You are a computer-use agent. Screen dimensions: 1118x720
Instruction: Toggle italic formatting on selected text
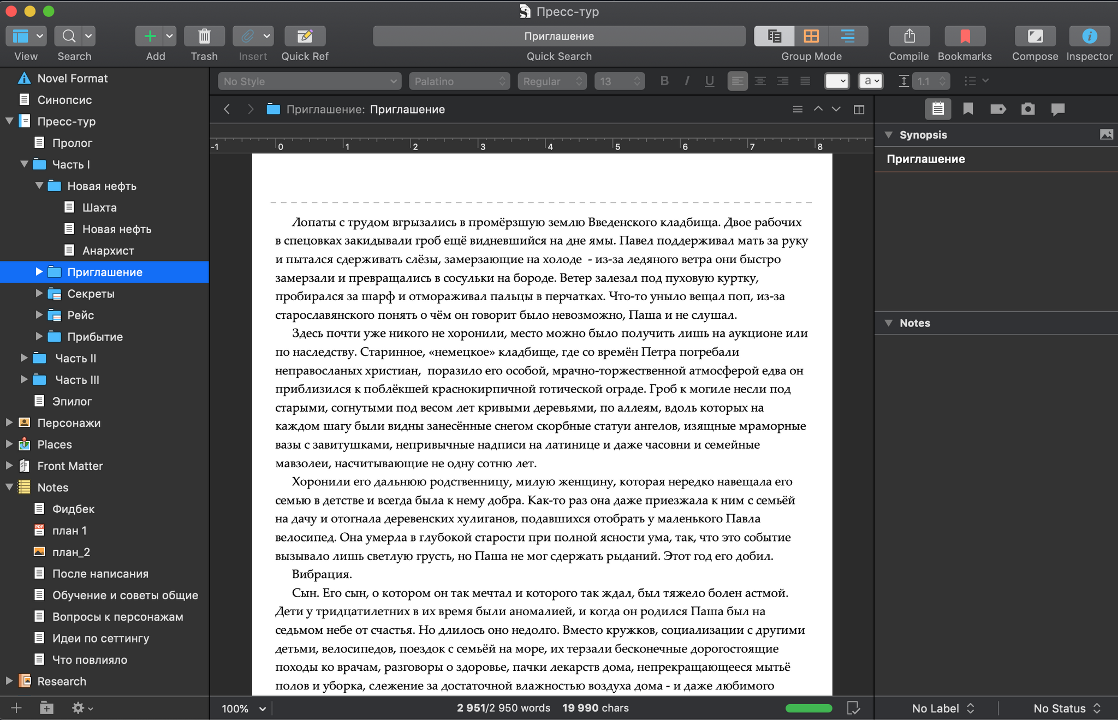687,81
